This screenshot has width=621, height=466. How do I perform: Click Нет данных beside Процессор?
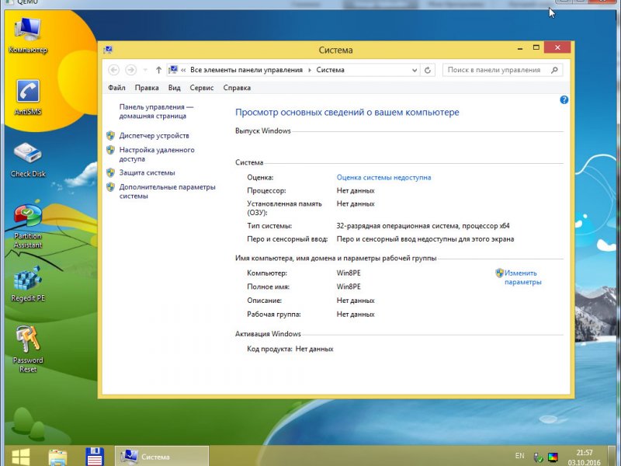click(x=356, y=190)
